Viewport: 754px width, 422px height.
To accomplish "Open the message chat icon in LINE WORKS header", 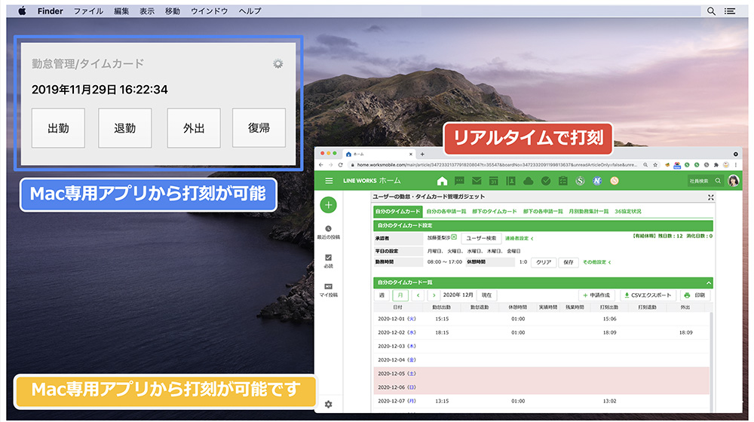I will coord(459,181).
